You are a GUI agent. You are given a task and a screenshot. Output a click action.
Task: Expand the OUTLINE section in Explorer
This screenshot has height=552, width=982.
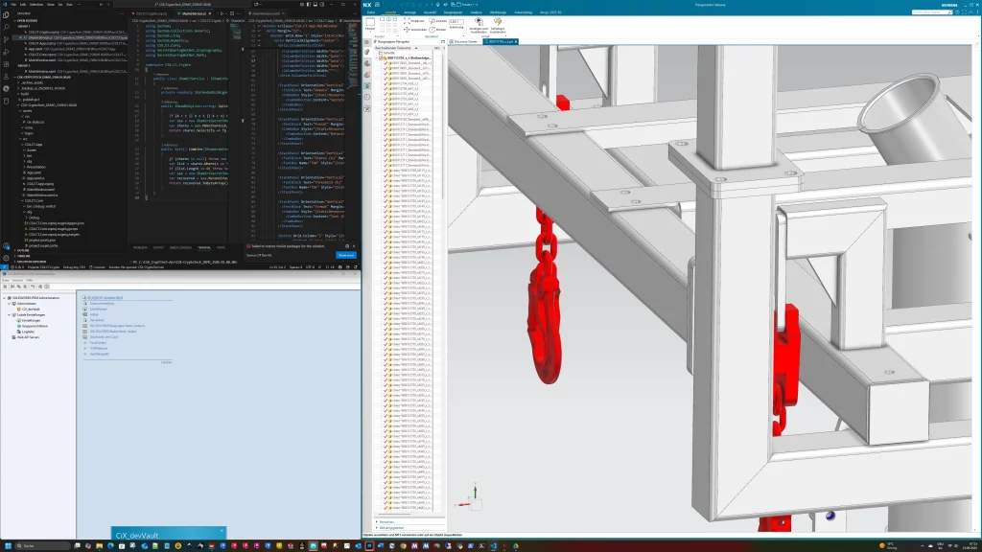(16, 250)
